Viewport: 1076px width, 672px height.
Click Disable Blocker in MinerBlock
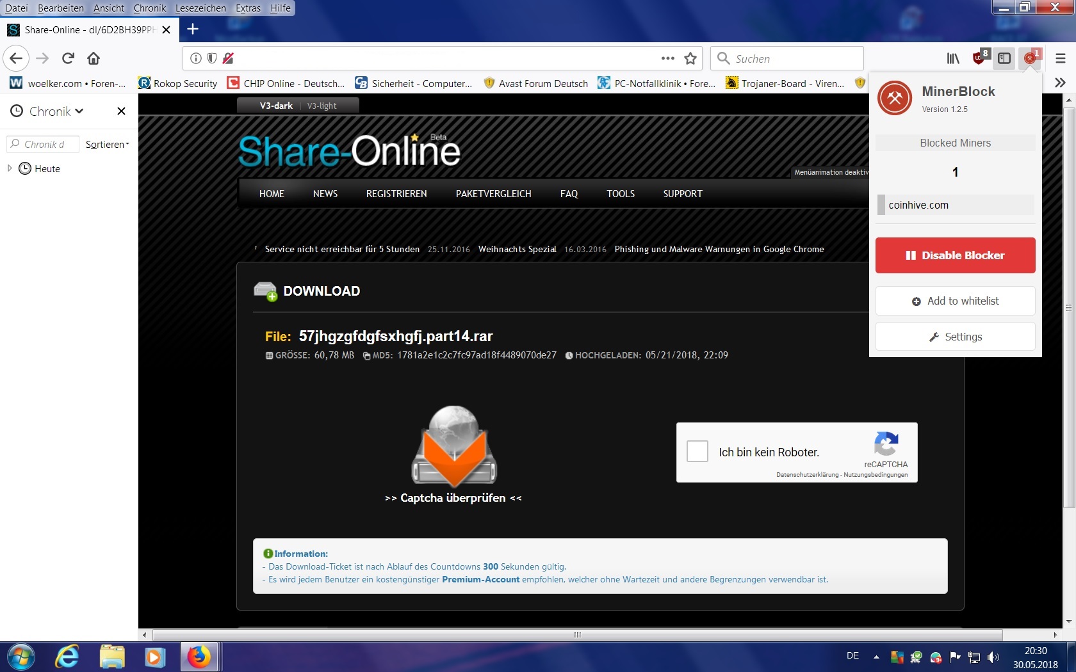[955, 255]
